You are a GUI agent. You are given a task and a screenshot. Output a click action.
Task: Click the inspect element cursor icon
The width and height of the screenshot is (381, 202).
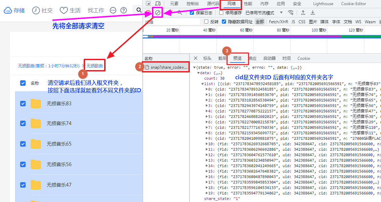click(149, 3)
